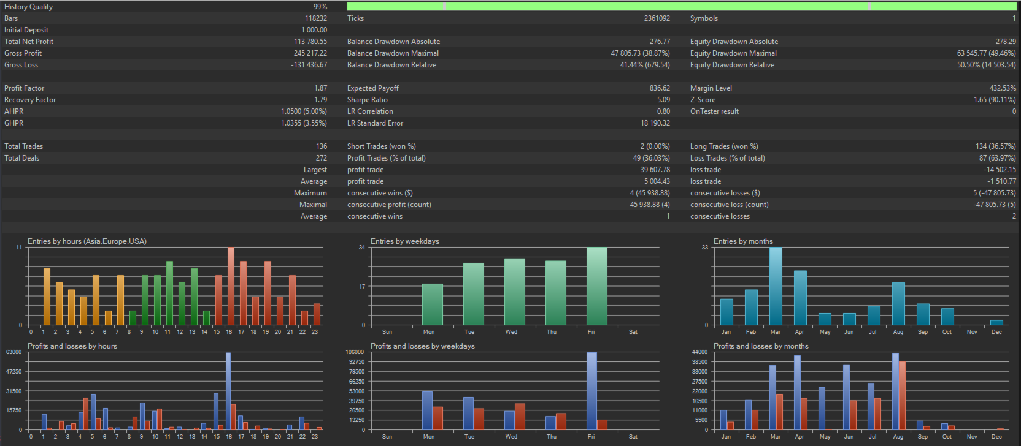
Task: Click the Balance Drawdown Relative value
Action: click(645, 65)
